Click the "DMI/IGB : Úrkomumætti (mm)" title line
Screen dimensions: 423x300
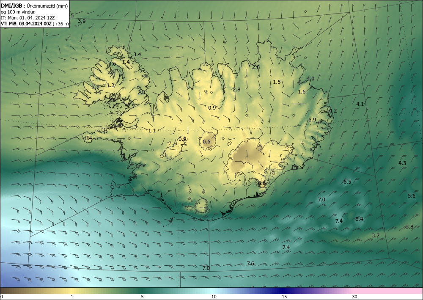34,6
